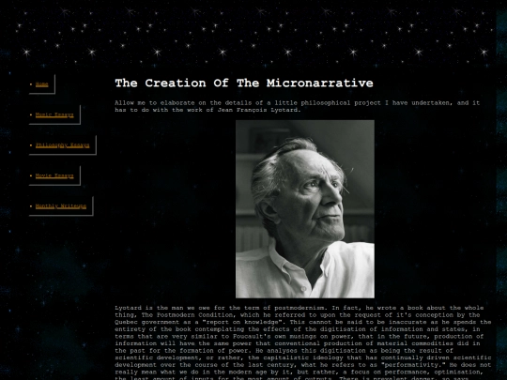
Task: Click the line mentioning "Foucault's own musings on power"
Action: [x=300, y=336]
